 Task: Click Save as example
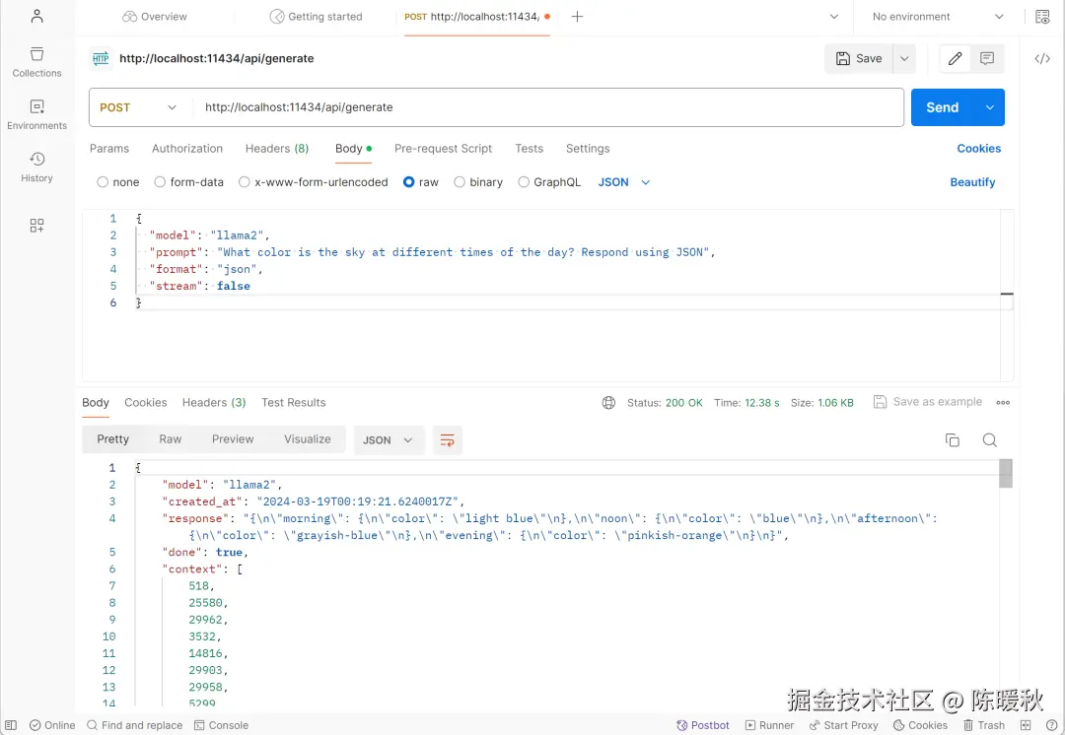(928, 402)
